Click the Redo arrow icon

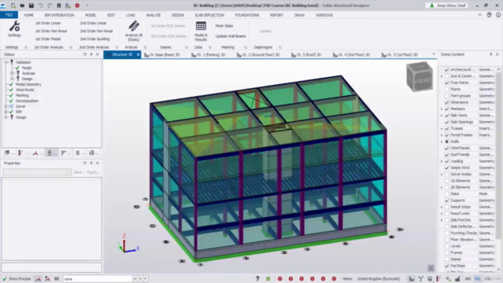(50, 6)
